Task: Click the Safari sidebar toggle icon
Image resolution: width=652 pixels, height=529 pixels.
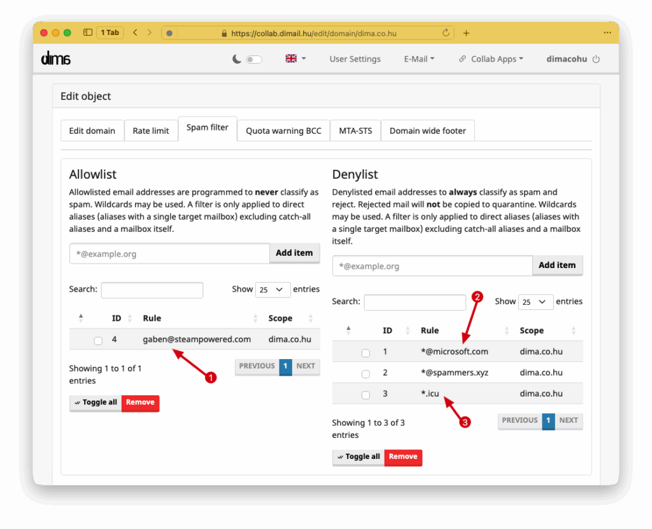Action: pyautogui.click(x=88, y=32)
